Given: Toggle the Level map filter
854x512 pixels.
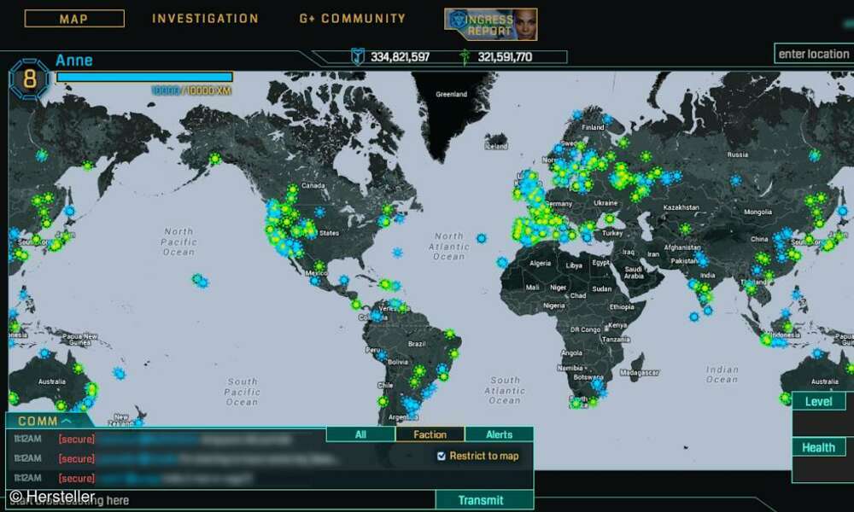Looking at the screenshot, I should pyautogui.click(x=819, y=401).
